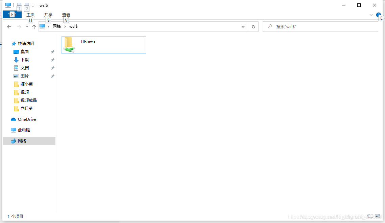Open the quick access toolbar customize dropdown
This screenshot has width=385, height=223.
click(33, 5)
